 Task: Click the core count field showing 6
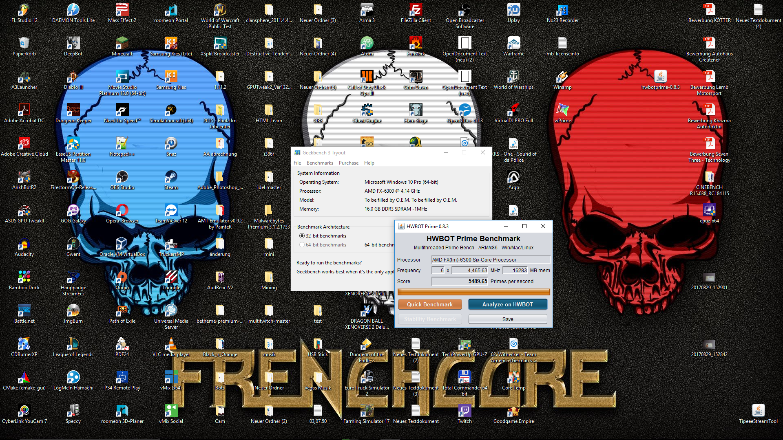438,270
